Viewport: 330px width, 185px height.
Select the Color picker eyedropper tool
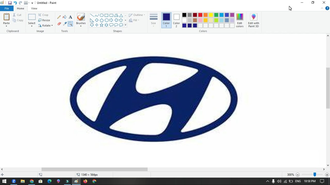[65, 24]
